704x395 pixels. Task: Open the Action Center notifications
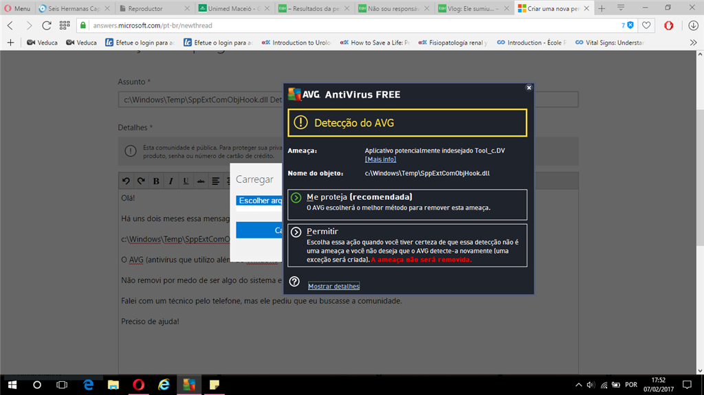point(687,385)
